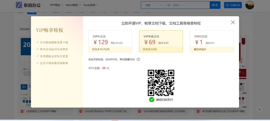This screenshot has height=121, width=270.
Task: Click 全站文档任选 总计810次 text
Action: (x=112, y=59)
